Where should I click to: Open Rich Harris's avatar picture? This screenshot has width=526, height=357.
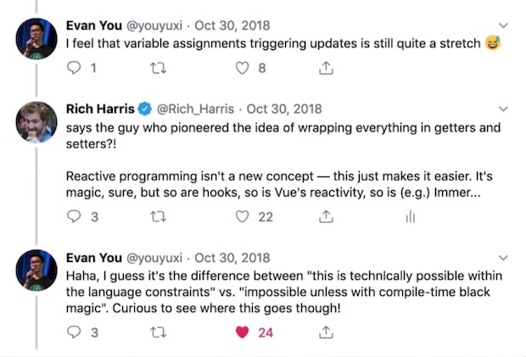tap(36, 122)
